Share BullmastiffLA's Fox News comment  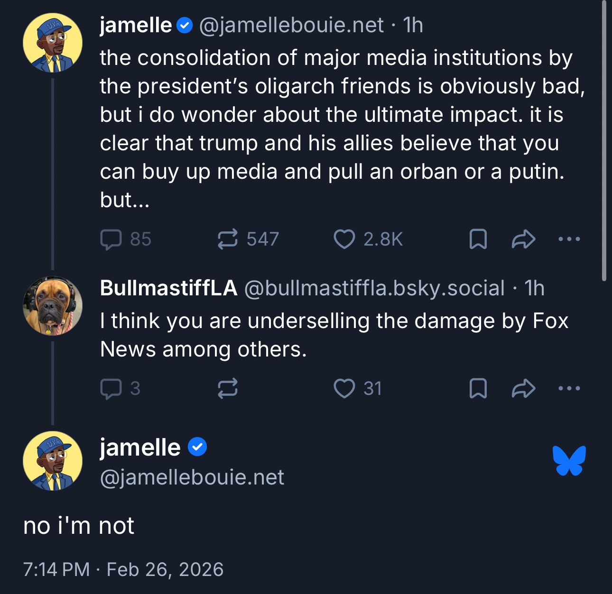(523, 389)
